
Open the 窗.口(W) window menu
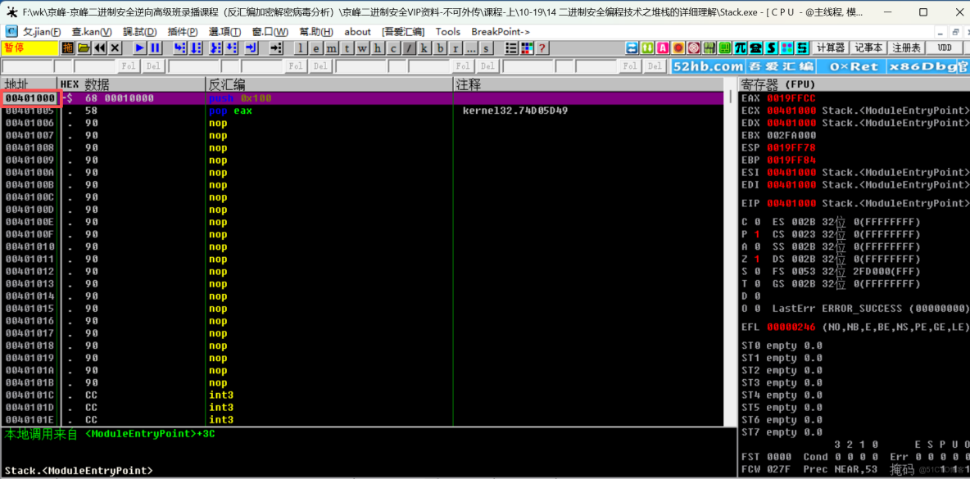(x=270, y=31)
